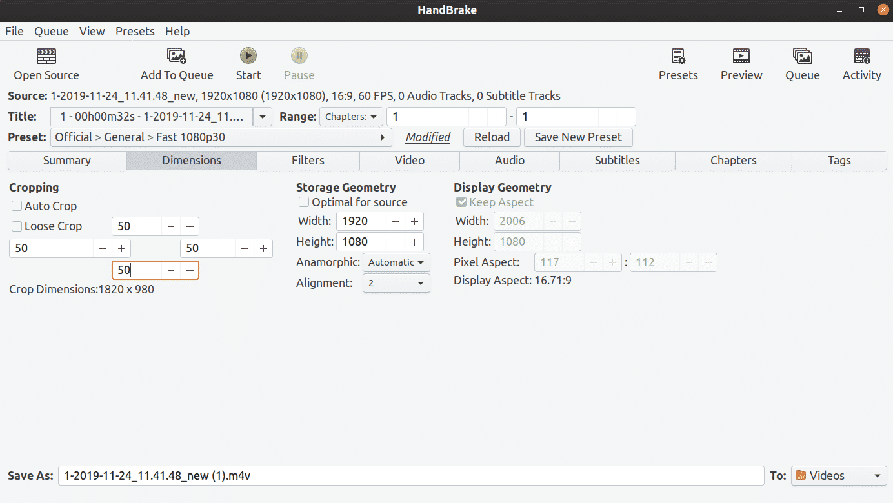Click the Reload preset button
893x503 pixels.
[x=492, y=137]
